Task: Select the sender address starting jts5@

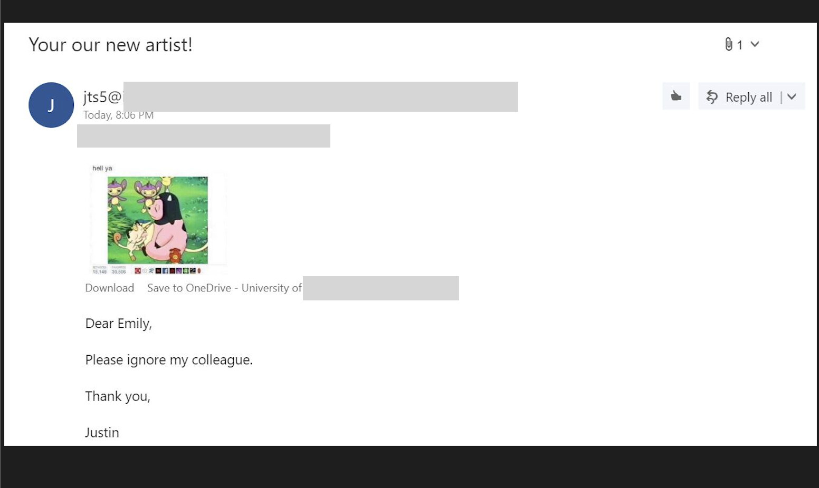Action: (x=102, y=97)
